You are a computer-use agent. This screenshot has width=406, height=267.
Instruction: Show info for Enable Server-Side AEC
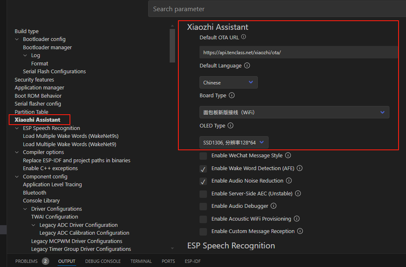(x=298, y=193)
